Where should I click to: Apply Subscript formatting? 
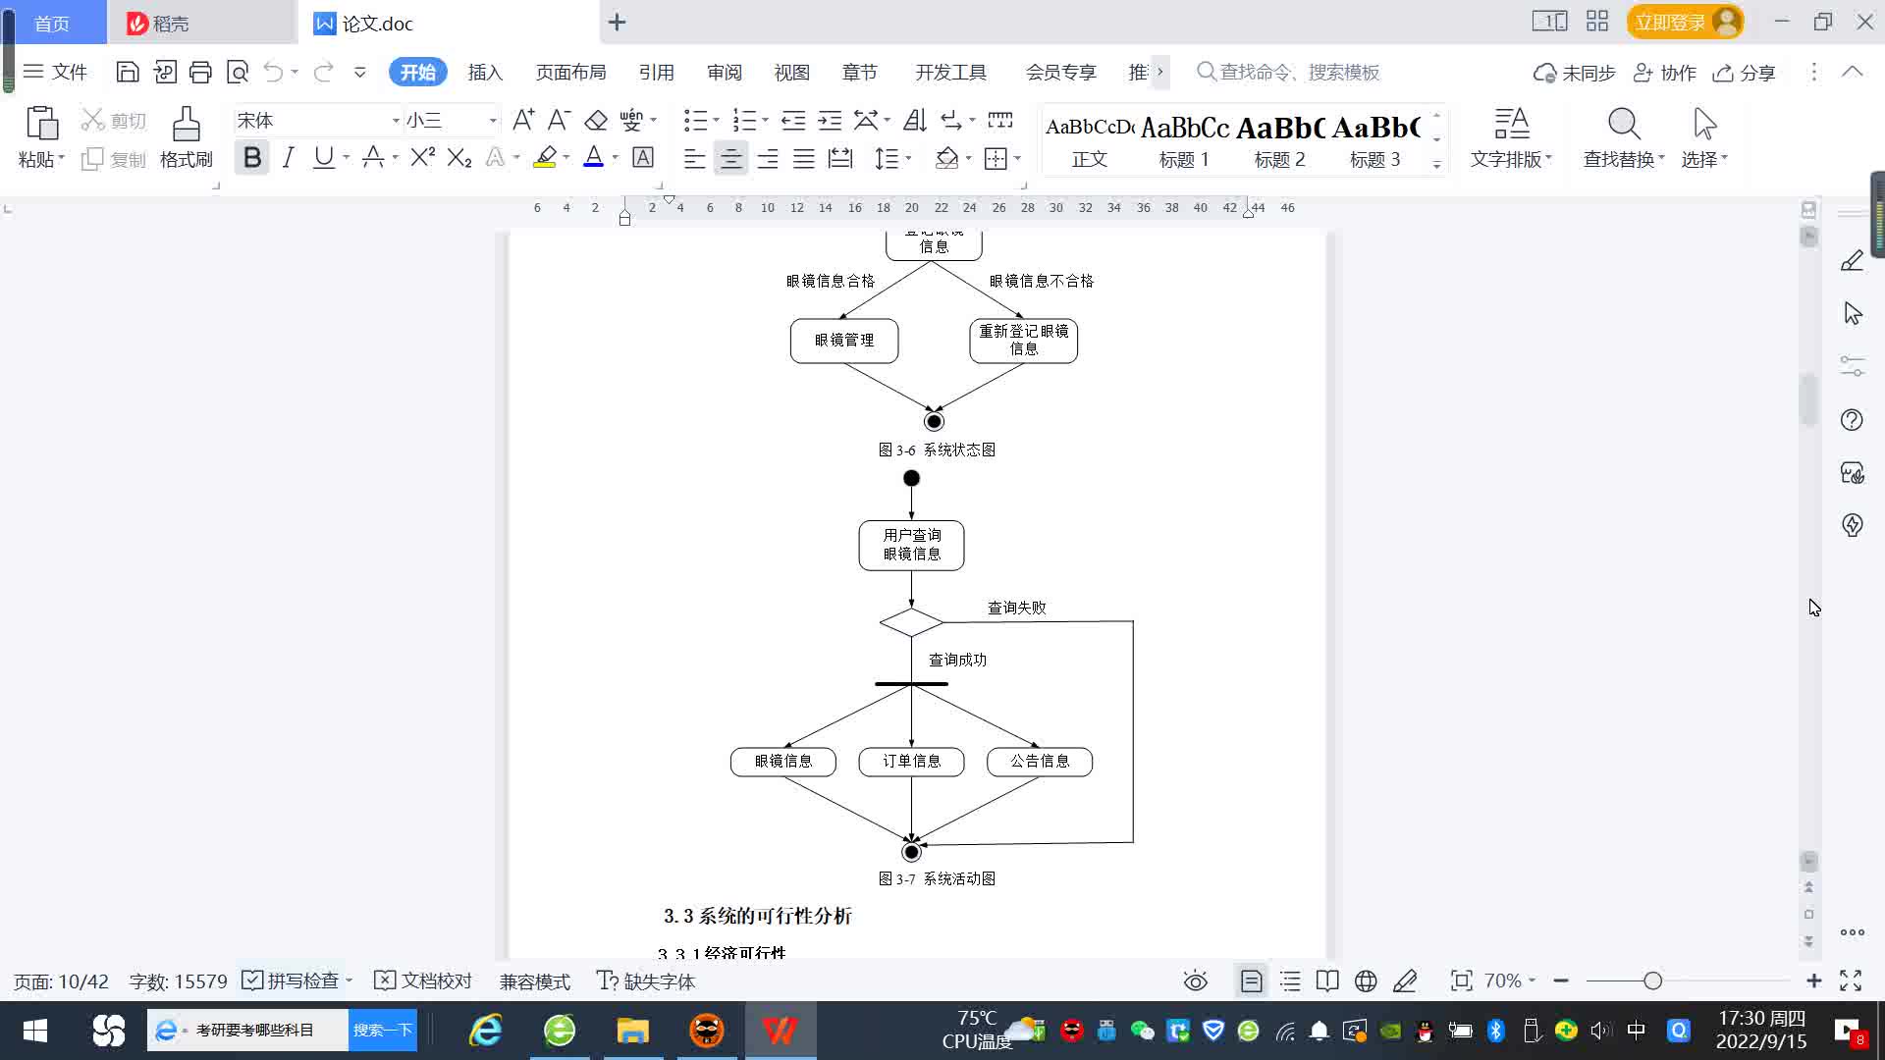tap(458, 157)
